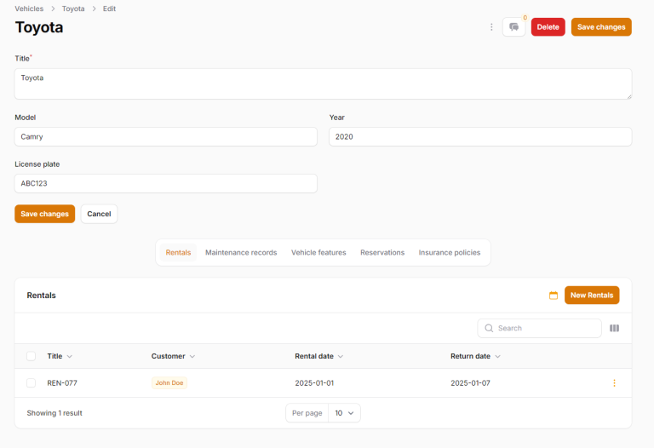The image size is (654, 448).
Task: Switch to Vehicle features tab
Action: pos(318,253)
